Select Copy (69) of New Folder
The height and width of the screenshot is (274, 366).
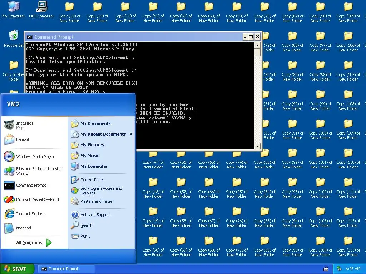(237, 12)
